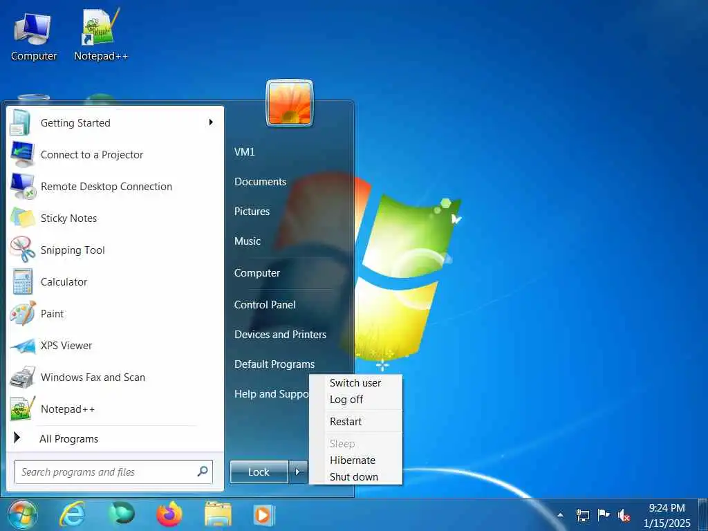Click the Sticky Notes text label
708x531 pixels.
[x=68, y=218]
